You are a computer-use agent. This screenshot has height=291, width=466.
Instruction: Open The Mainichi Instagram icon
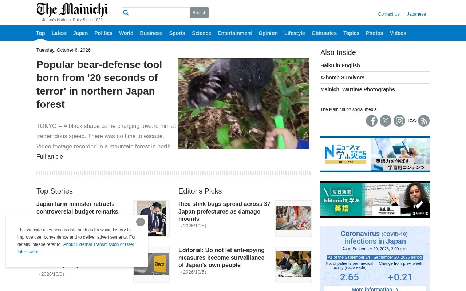tap(399, 121)
